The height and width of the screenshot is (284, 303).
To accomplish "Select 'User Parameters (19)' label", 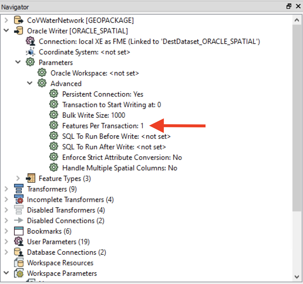I will point(58,242).
